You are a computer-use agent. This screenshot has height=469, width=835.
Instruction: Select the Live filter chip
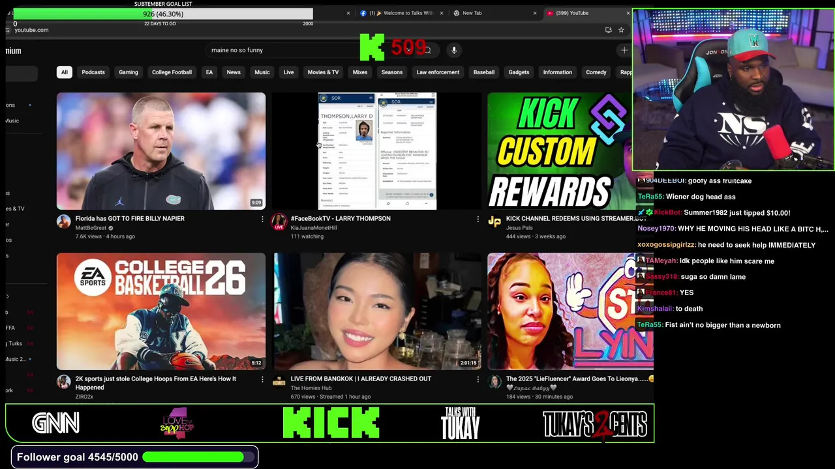(288, 72)
